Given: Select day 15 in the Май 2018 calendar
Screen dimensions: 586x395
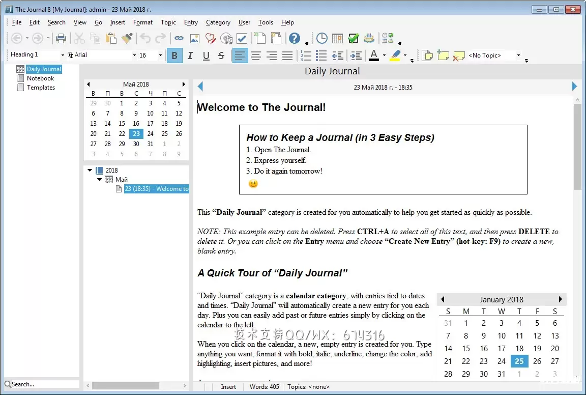Looking at the screenshot, I should pyautogui.click(x=122, y=123).
